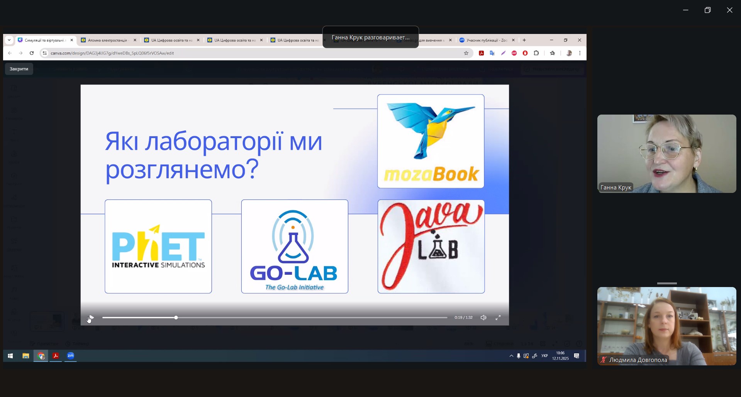Click the Google Translate extension icon
Image resolution: width=741 pixels, height=397 pixels.
tap(492, 53)
